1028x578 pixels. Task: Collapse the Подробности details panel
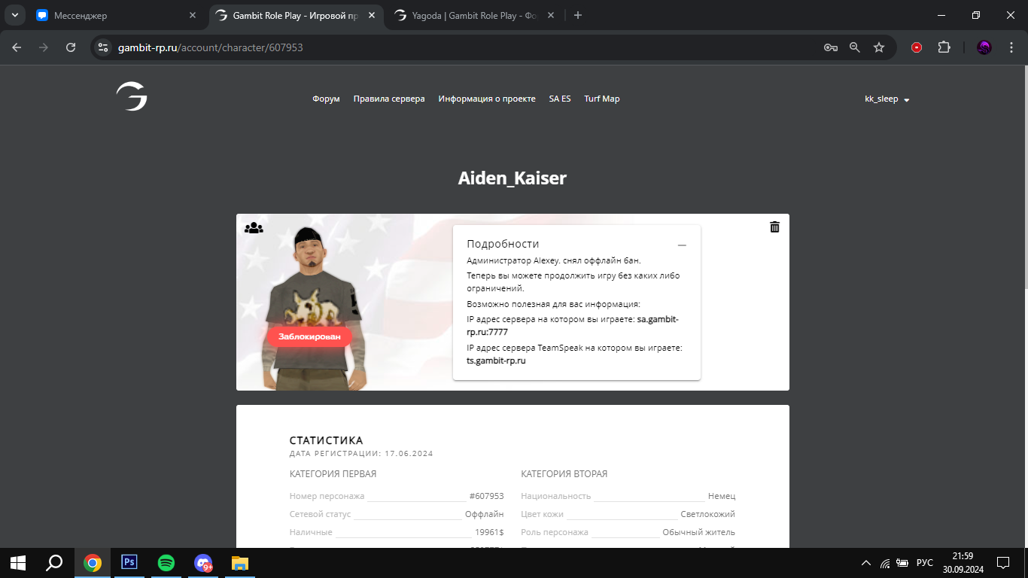click(682, 245)
